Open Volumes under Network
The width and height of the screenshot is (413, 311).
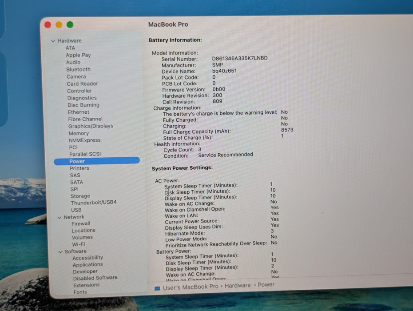83,237
